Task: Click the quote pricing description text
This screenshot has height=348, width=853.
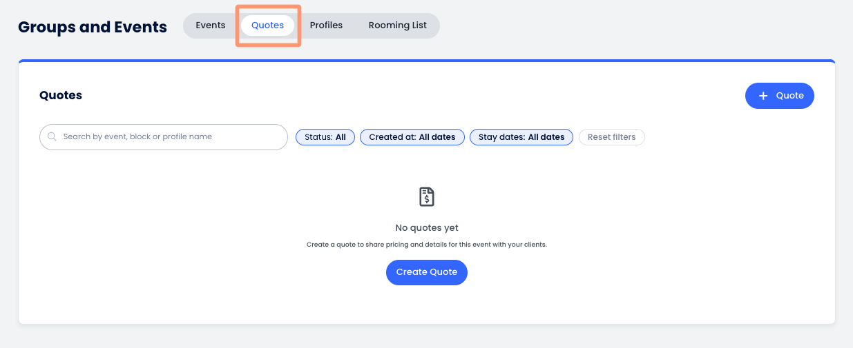Action: pyautogui.click(x=426, y=245)
